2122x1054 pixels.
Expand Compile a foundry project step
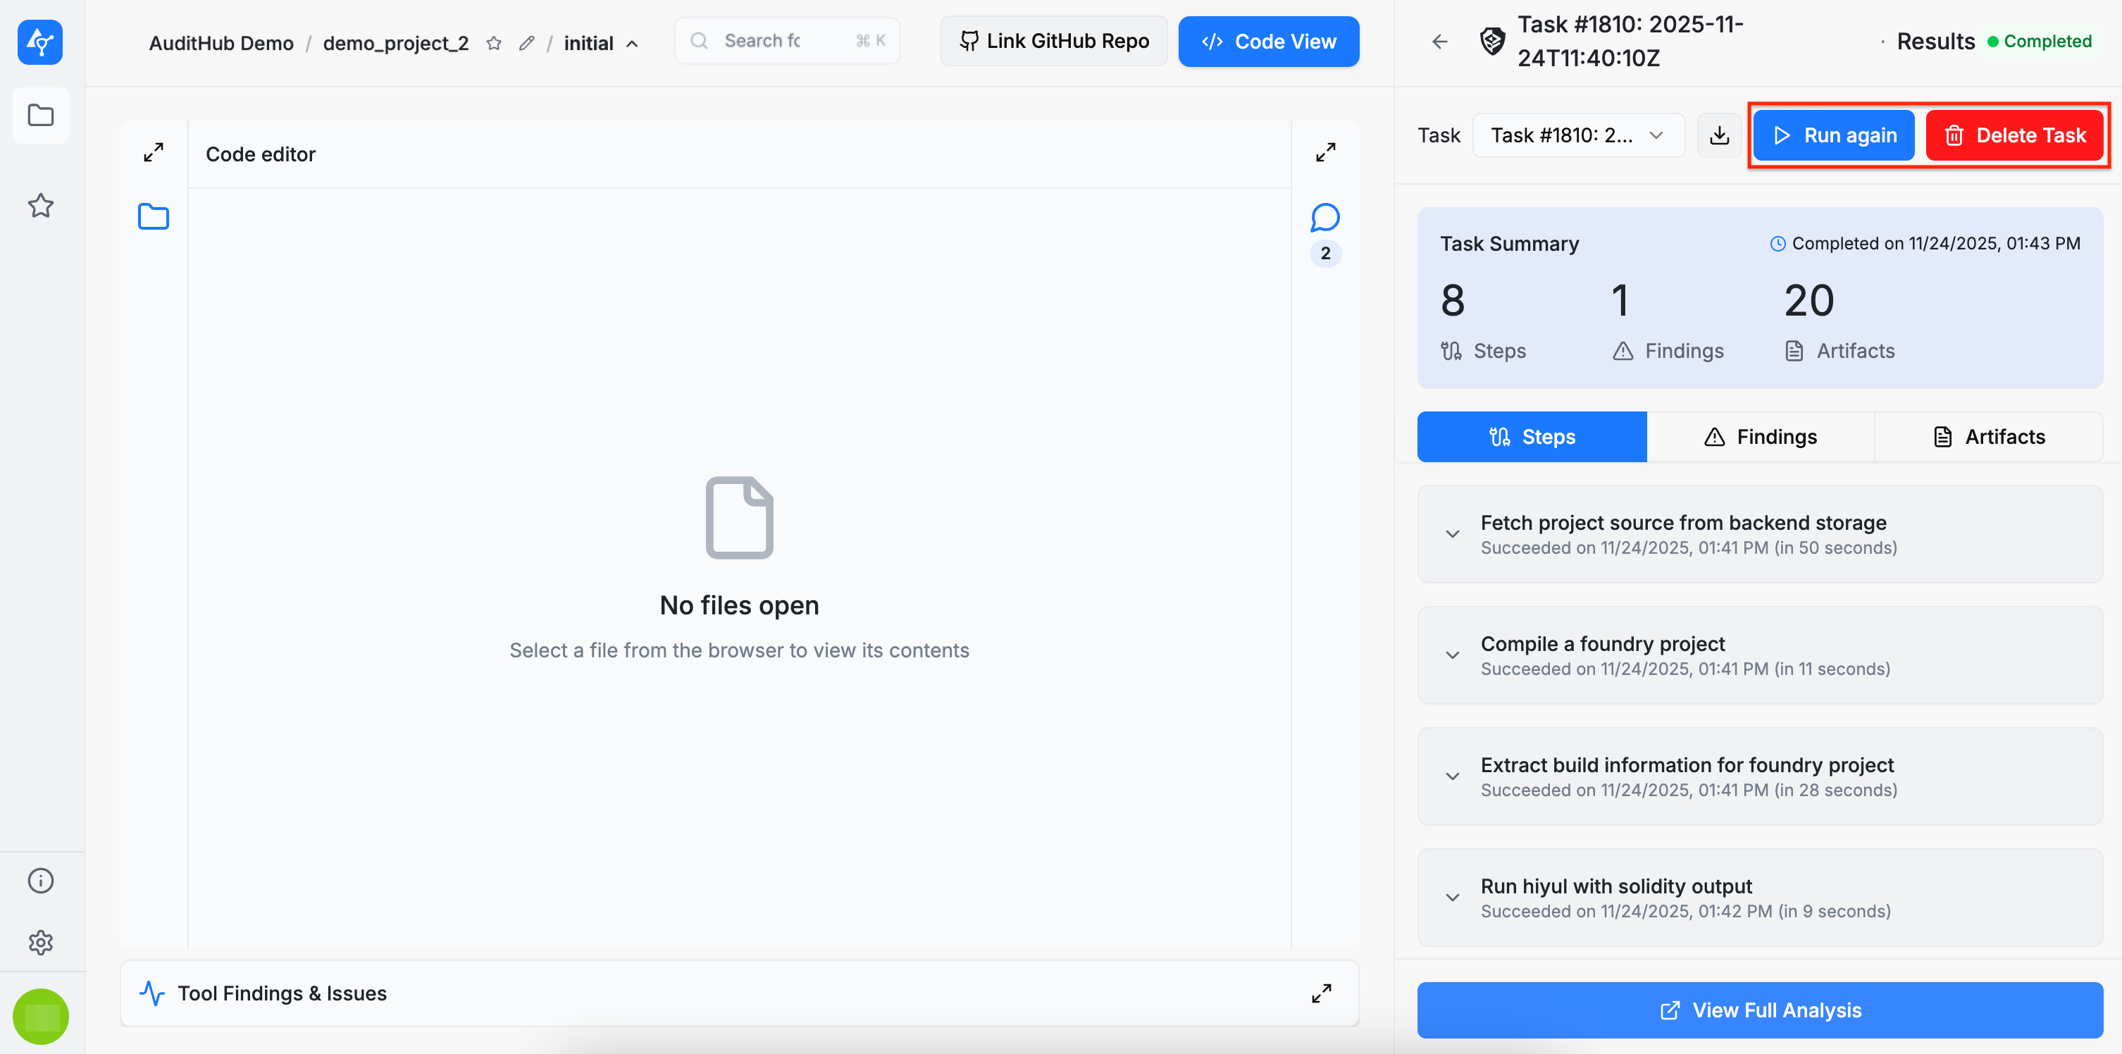(1452, 655)
